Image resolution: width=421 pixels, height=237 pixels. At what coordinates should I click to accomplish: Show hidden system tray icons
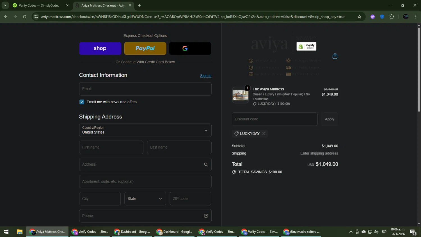point(351,232)
